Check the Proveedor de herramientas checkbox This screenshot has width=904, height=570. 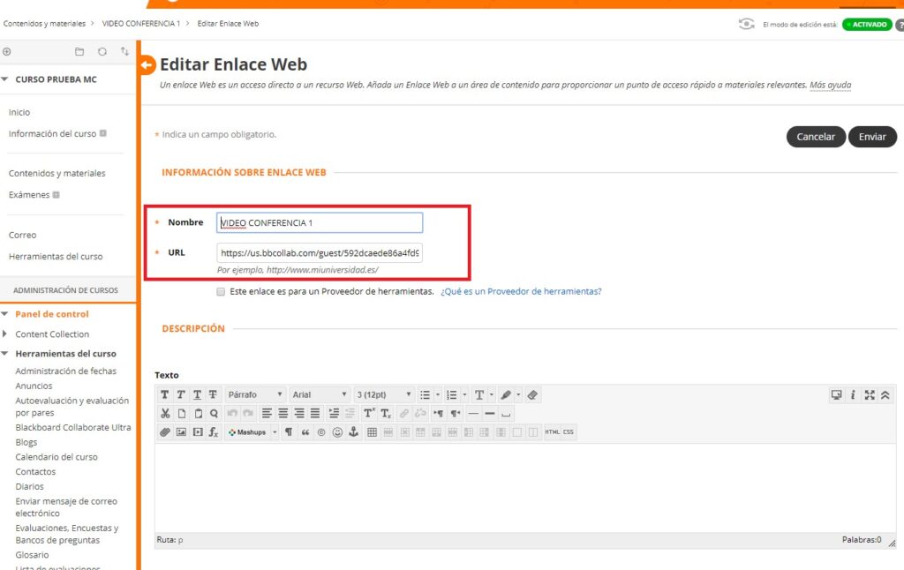[220, 291]
